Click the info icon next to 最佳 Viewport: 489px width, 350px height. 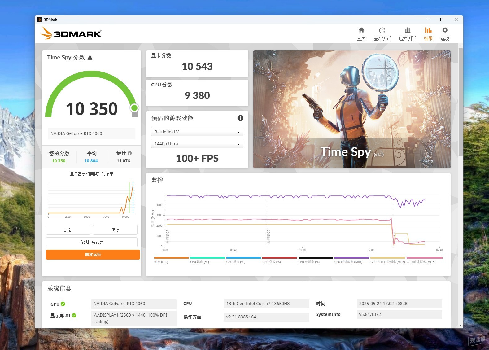(130, 153)
